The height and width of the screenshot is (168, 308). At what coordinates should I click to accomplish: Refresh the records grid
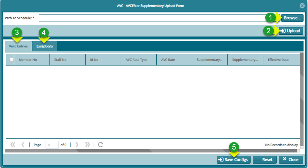[100, 145]
